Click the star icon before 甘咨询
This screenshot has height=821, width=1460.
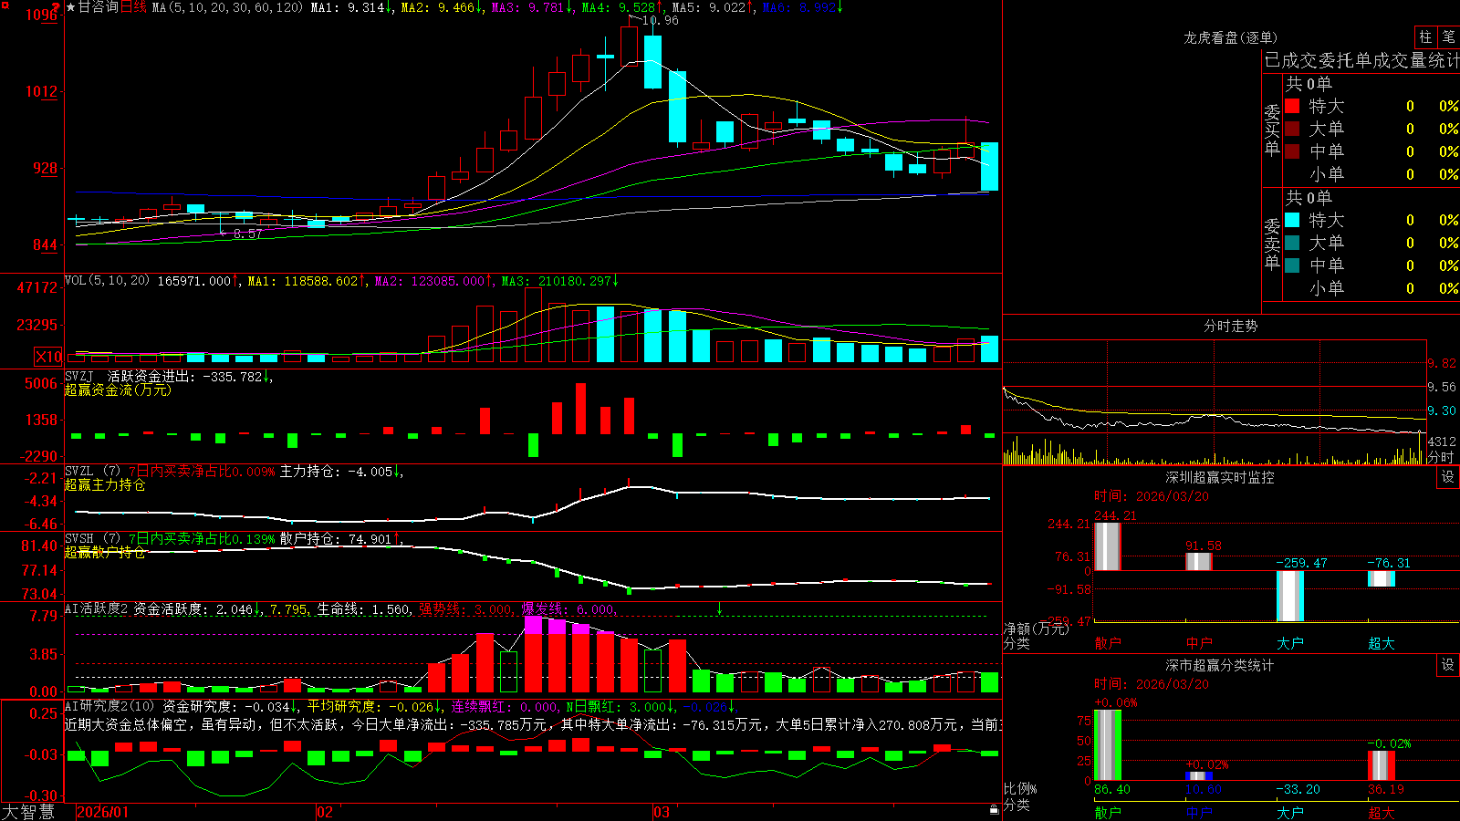coord(71,7)
